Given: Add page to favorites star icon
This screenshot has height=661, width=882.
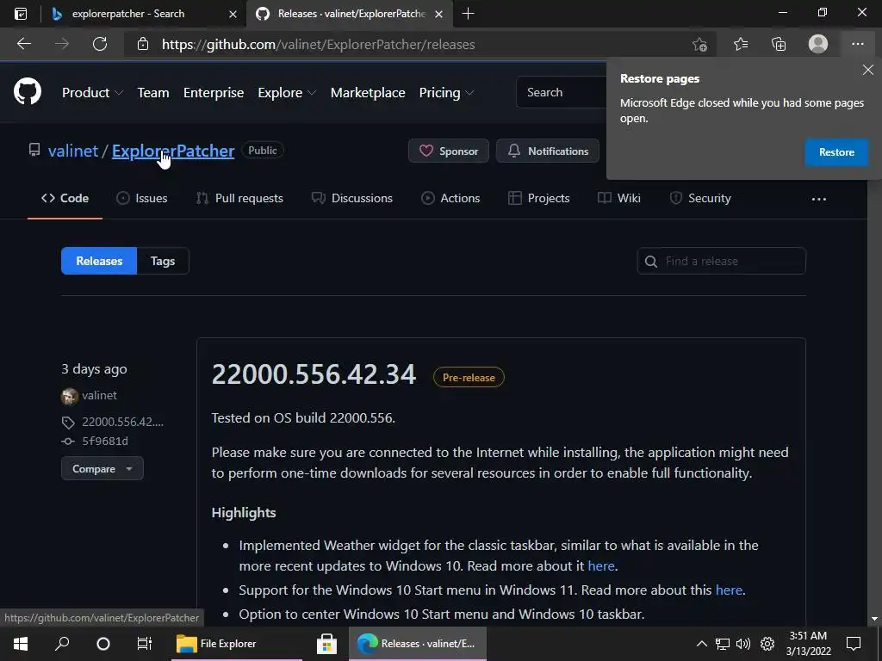Looking at the screenshot, I should point(699,45).
